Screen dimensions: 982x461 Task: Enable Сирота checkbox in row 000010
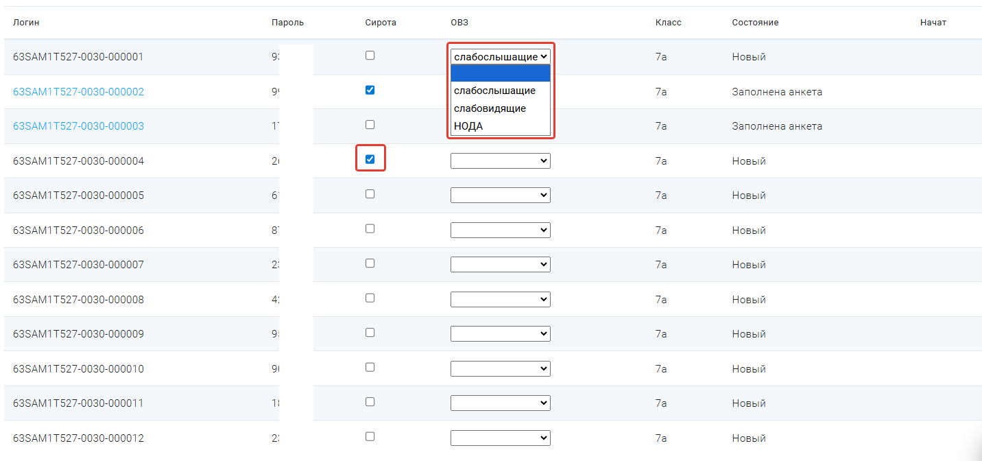pyautogui.click(x=370, y=367)
